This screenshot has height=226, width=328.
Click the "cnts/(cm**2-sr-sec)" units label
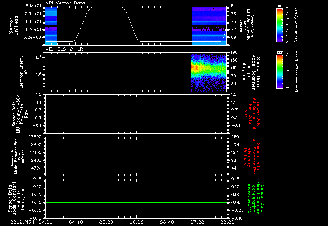(296, 25)
